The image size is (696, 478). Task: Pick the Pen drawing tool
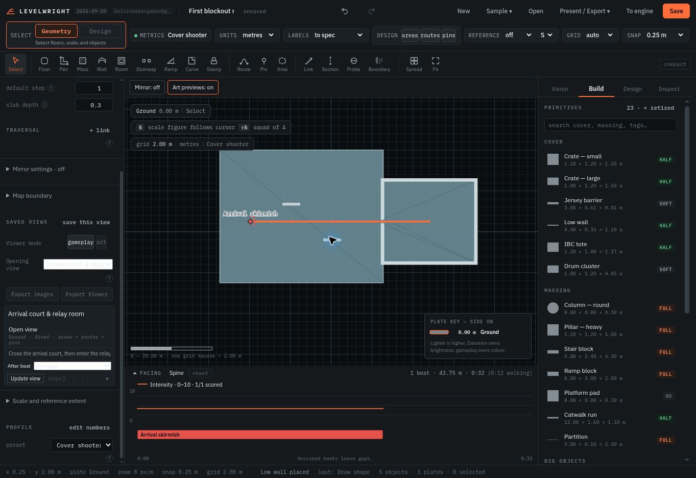point(63,64)
